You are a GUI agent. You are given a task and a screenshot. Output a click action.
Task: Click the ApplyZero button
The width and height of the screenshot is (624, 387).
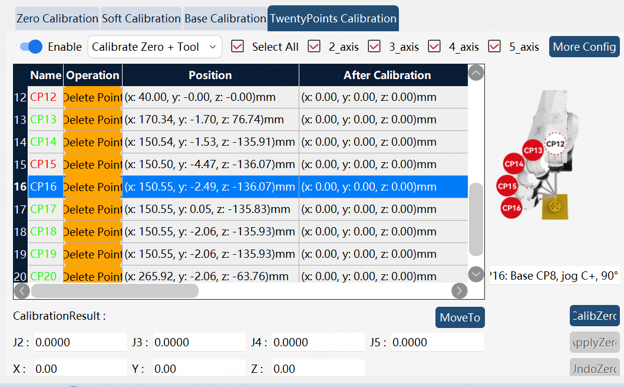595,342
